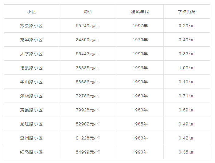215x163 pixels.
Task: Click the 1997年 building year cell
Action: point(140,26)
